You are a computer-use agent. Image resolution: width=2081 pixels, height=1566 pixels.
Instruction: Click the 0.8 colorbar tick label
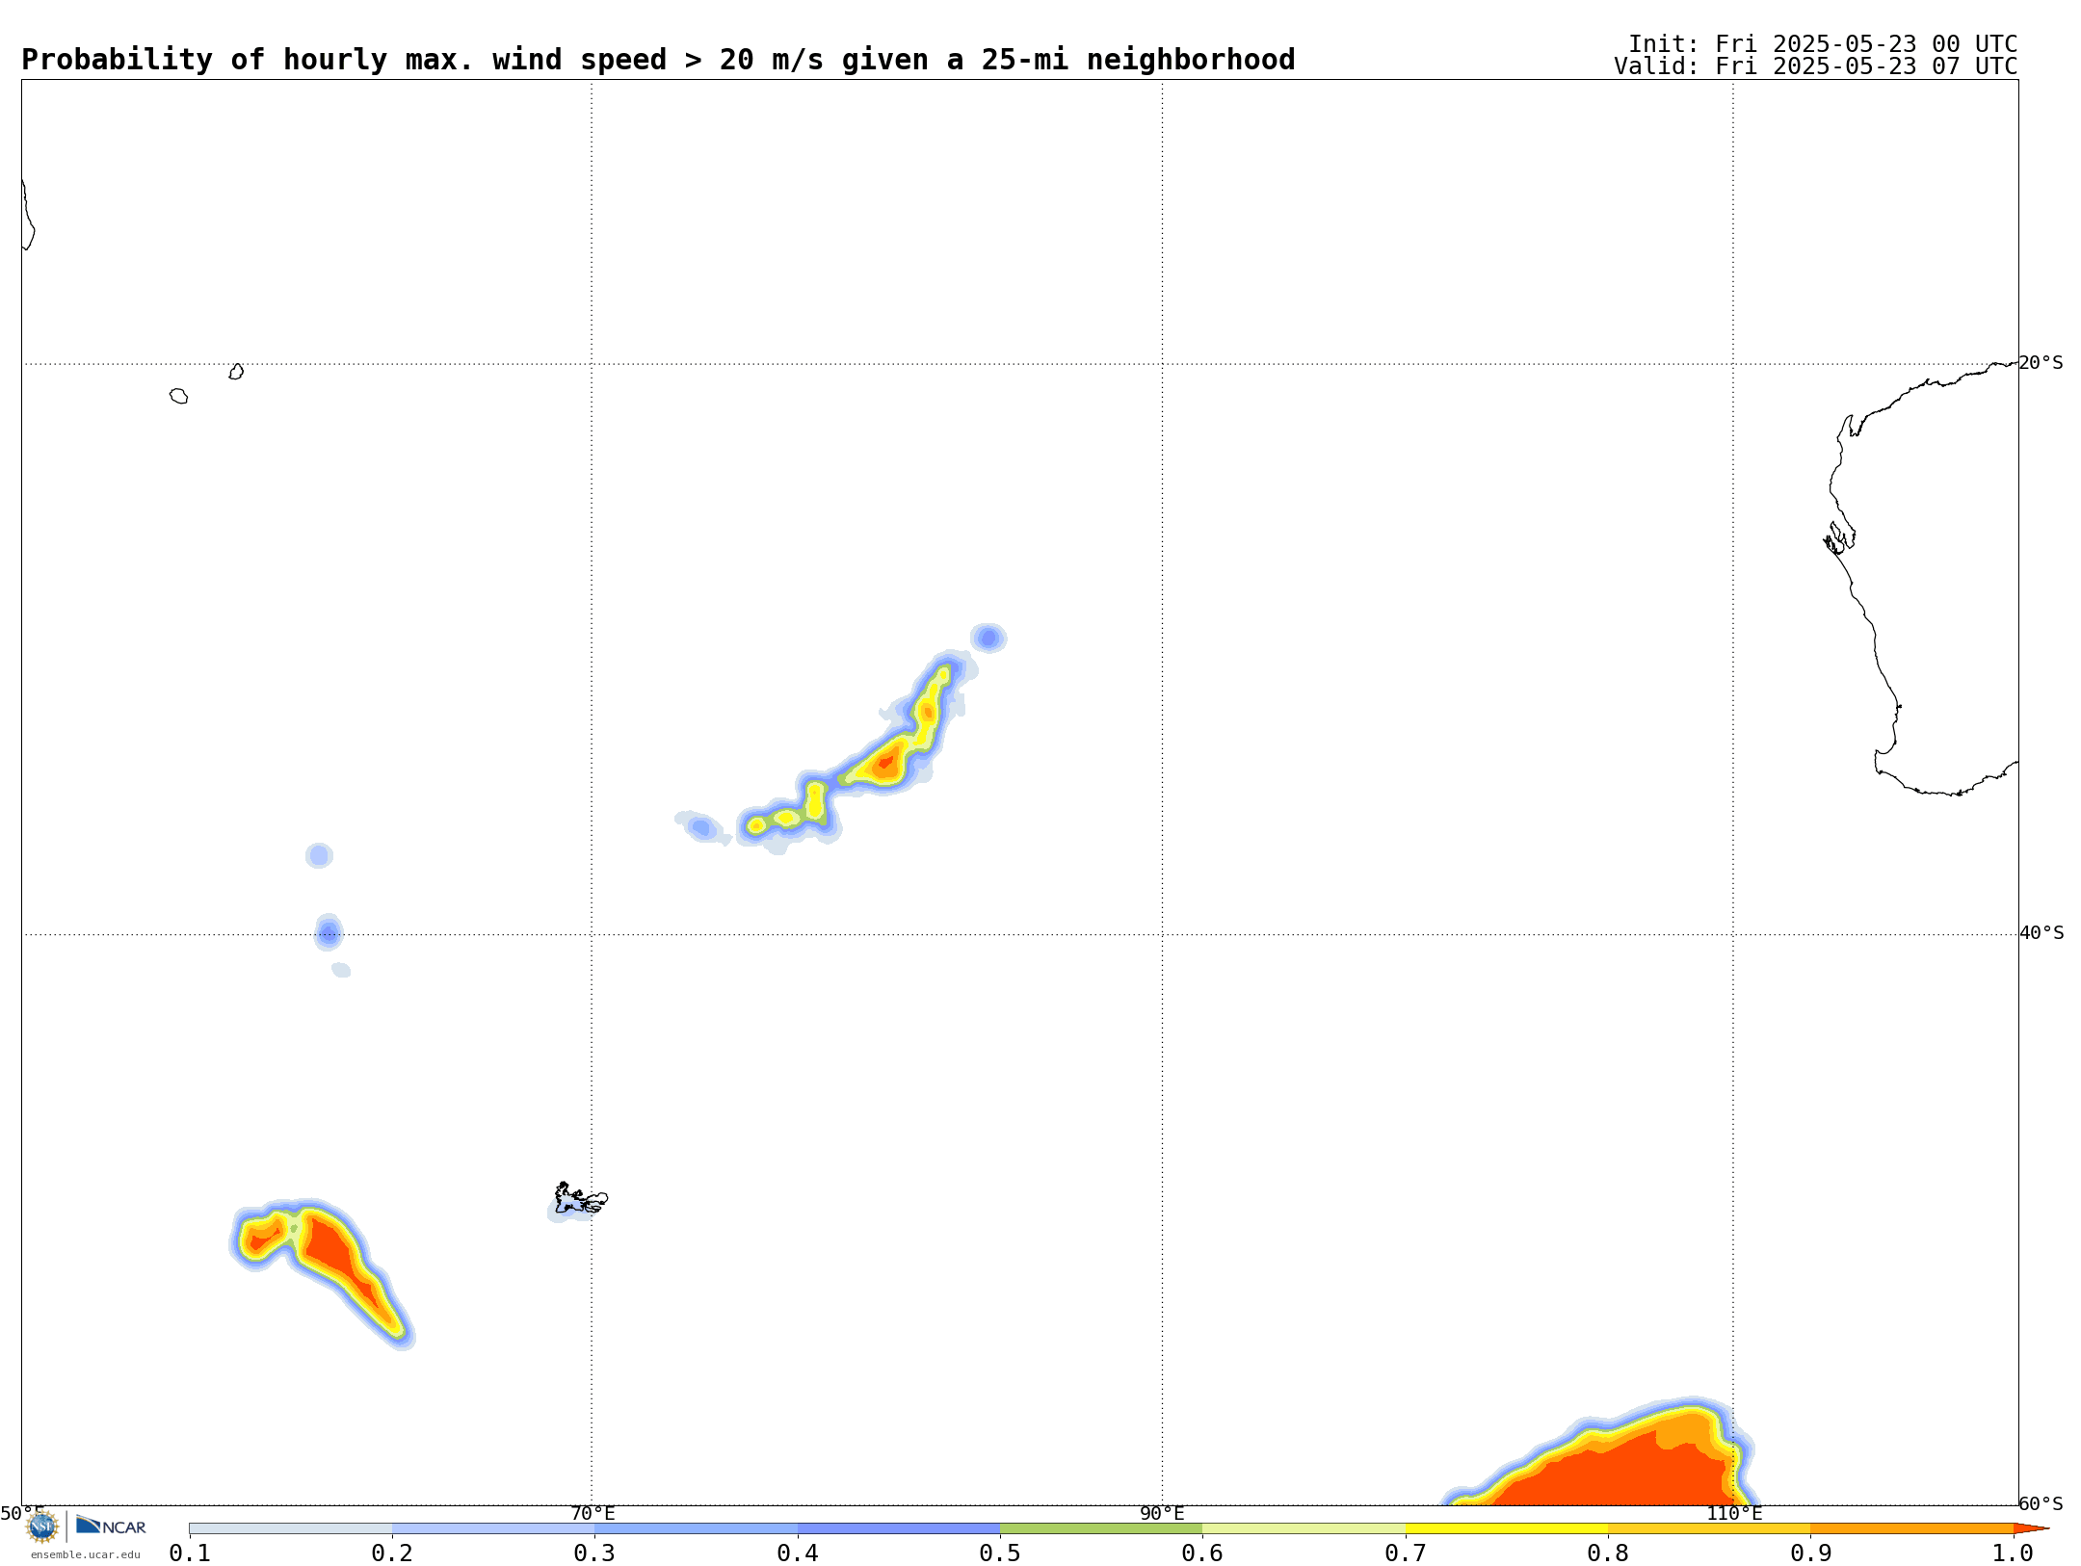pyautogui.click(x=1608, y=1553)
